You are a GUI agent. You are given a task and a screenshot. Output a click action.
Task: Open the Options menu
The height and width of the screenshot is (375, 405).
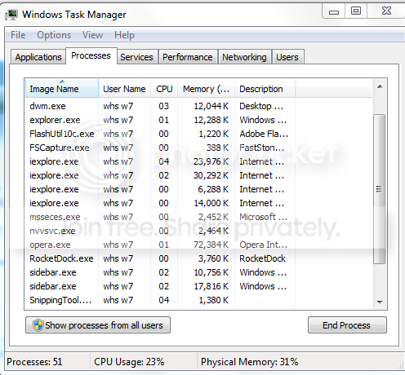[54, 35]
